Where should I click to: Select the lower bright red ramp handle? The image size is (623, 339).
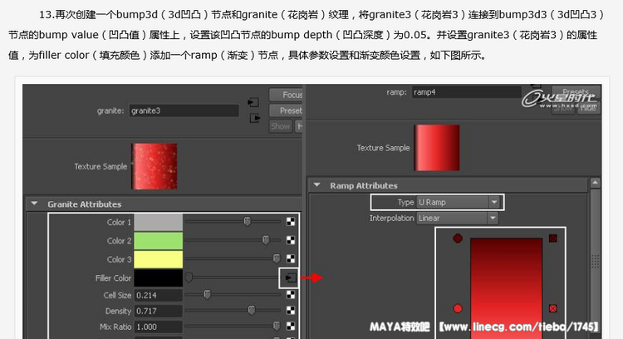pyautogui.click(x=458, y=307)
